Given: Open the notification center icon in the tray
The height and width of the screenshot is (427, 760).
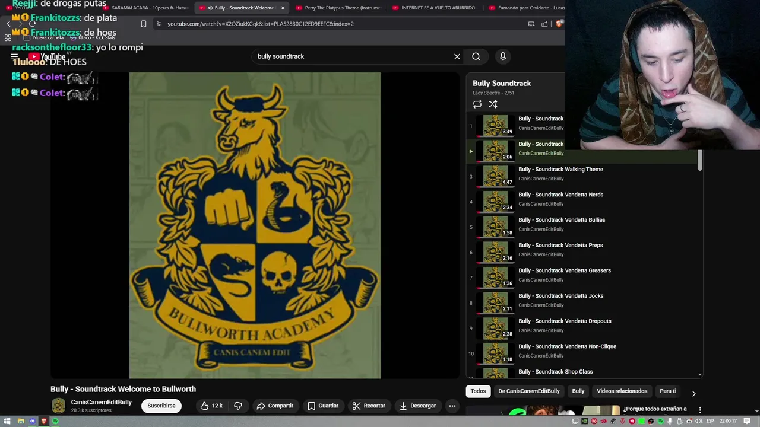Looking at the screenshot, I should [748, 421].
